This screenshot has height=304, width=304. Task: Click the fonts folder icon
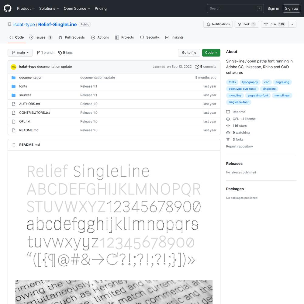14,86
